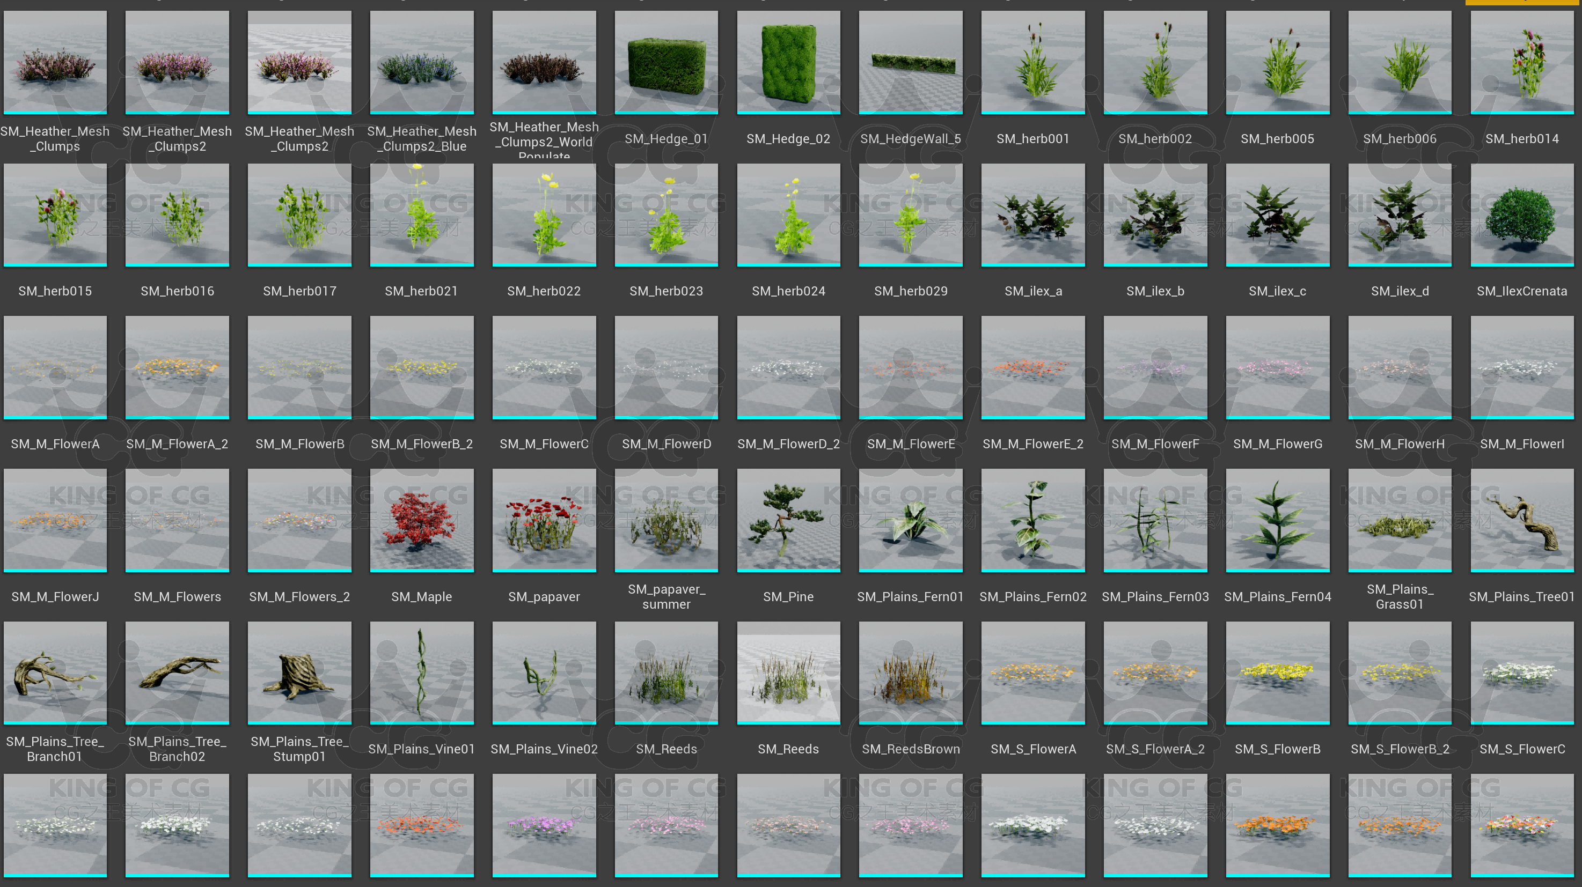Click the SM_M_FlowerE_2 orange flowers thumbnail
Image resolution: width=1582 pixels, height=887 pixels.
coord(1032,366)
